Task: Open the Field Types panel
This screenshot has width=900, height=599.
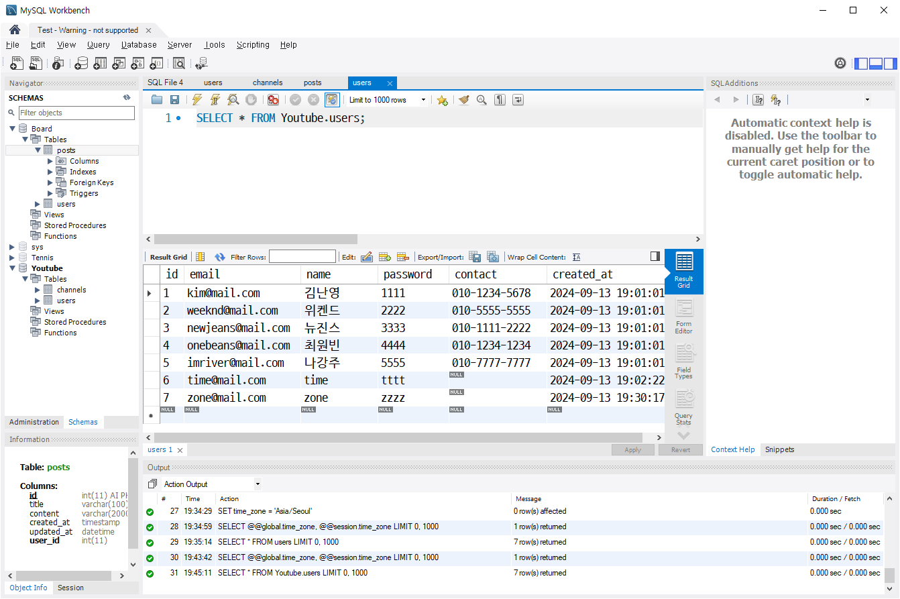Action: pyautogui.click(x=684, y=362)
